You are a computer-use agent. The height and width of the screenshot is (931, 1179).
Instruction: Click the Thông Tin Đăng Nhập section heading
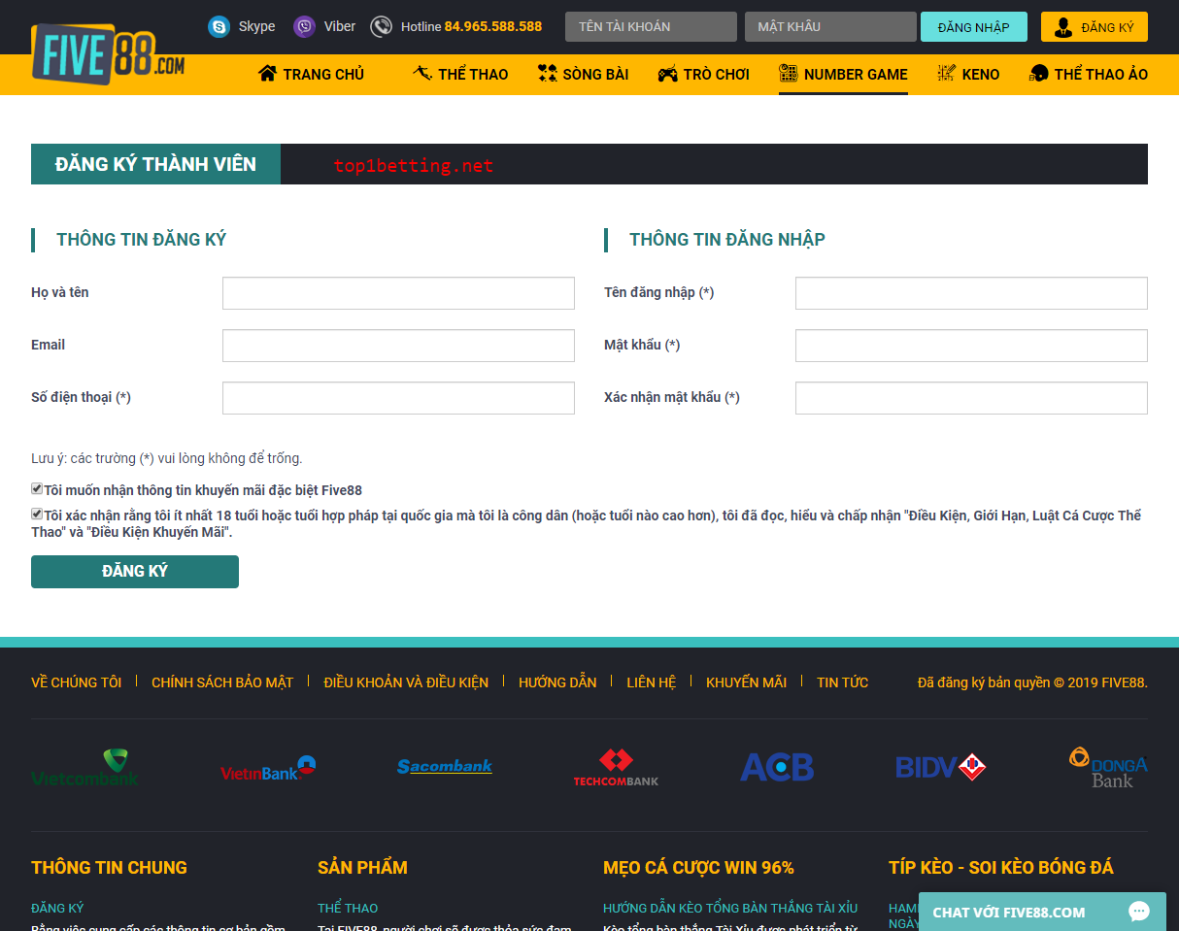[727, 240]
